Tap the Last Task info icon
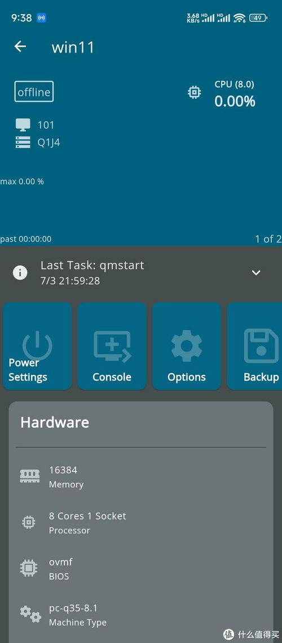The height and width of the screenshot is (643, 282). click(x=20, y=273)
